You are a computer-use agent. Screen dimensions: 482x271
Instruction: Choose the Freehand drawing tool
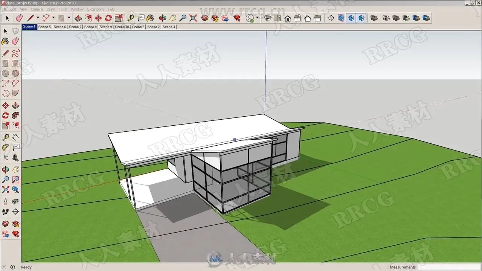tap(15, 53)
